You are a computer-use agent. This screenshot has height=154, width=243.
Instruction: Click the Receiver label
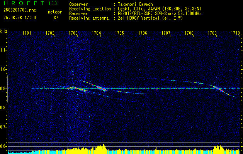[78, 13]
